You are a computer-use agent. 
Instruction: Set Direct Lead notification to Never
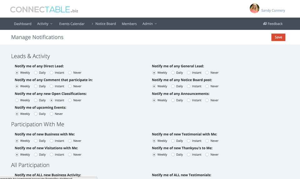(70, 73)
